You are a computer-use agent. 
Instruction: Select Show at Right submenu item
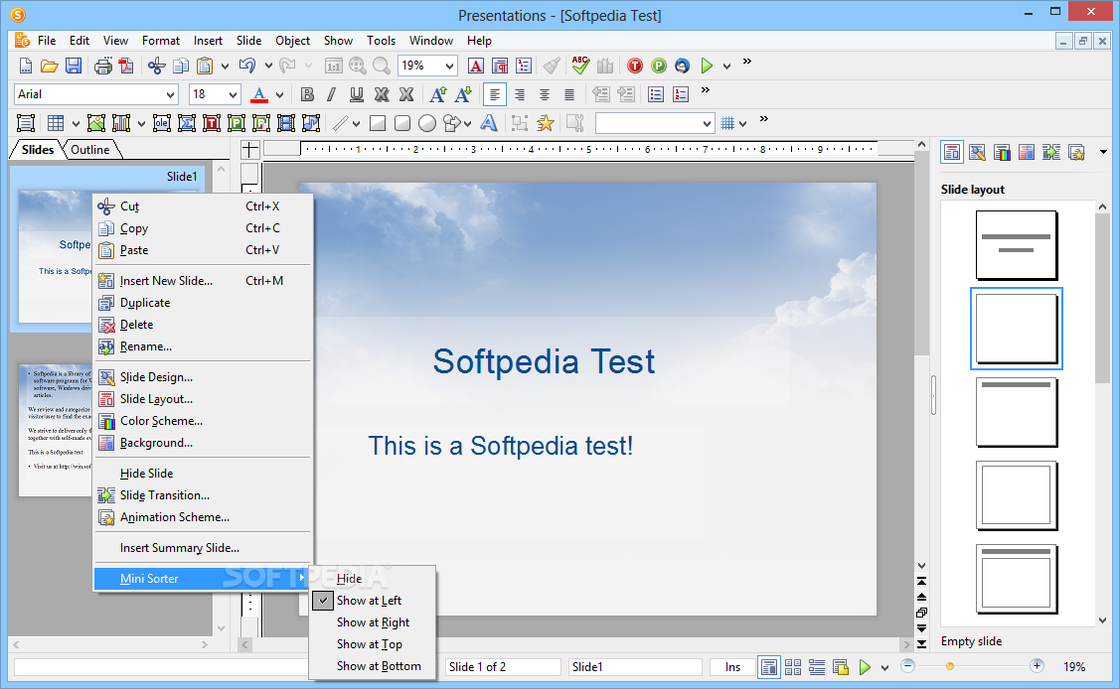[x=372, y=622]
